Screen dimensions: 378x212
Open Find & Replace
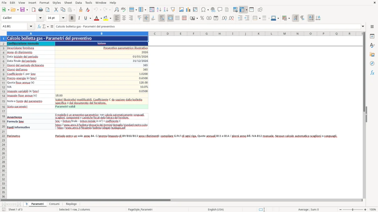[117, 10]
